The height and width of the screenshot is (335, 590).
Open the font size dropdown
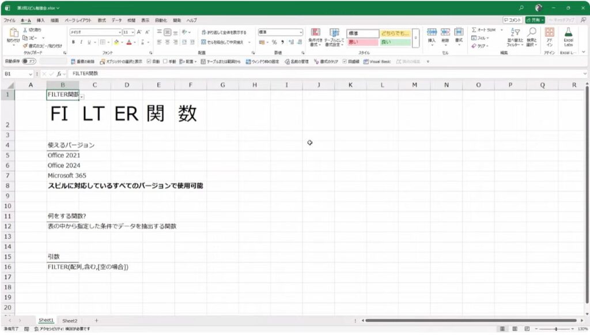coord(133,32)
